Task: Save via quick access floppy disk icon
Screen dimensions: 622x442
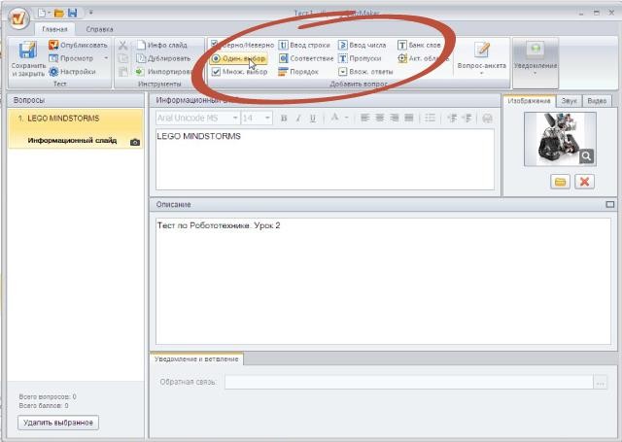Action: tap(73, 13)
